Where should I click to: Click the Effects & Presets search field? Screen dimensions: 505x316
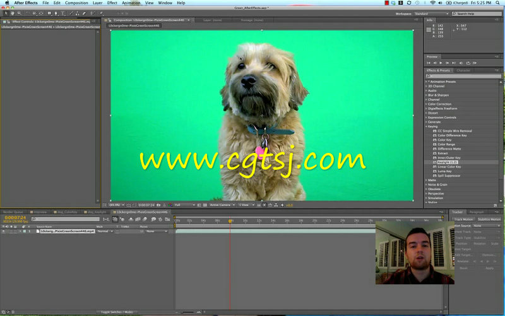[x=464, y=76]
